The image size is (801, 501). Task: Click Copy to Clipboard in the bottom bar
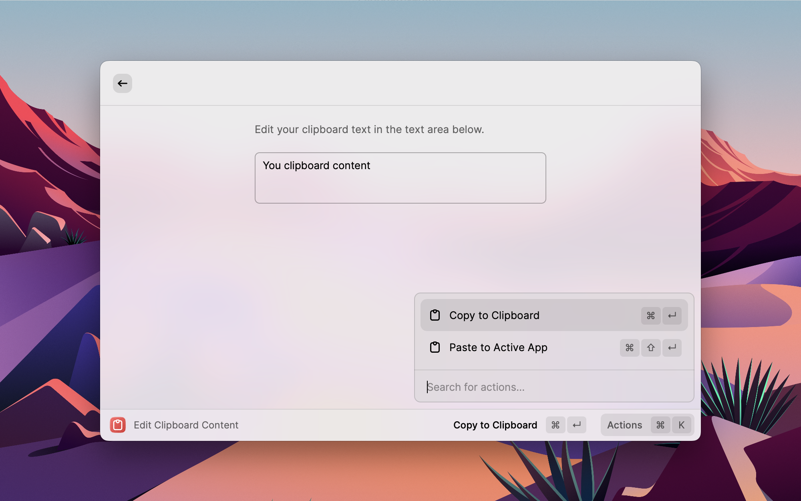[x=495, y=425]
